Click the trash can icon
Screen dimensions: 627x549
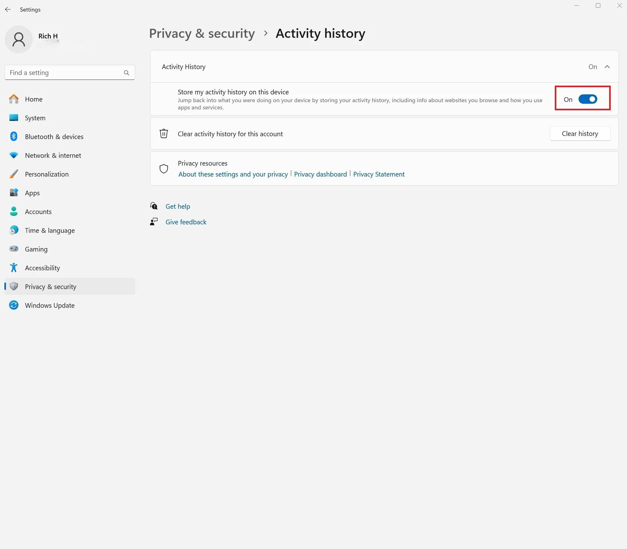164,134
